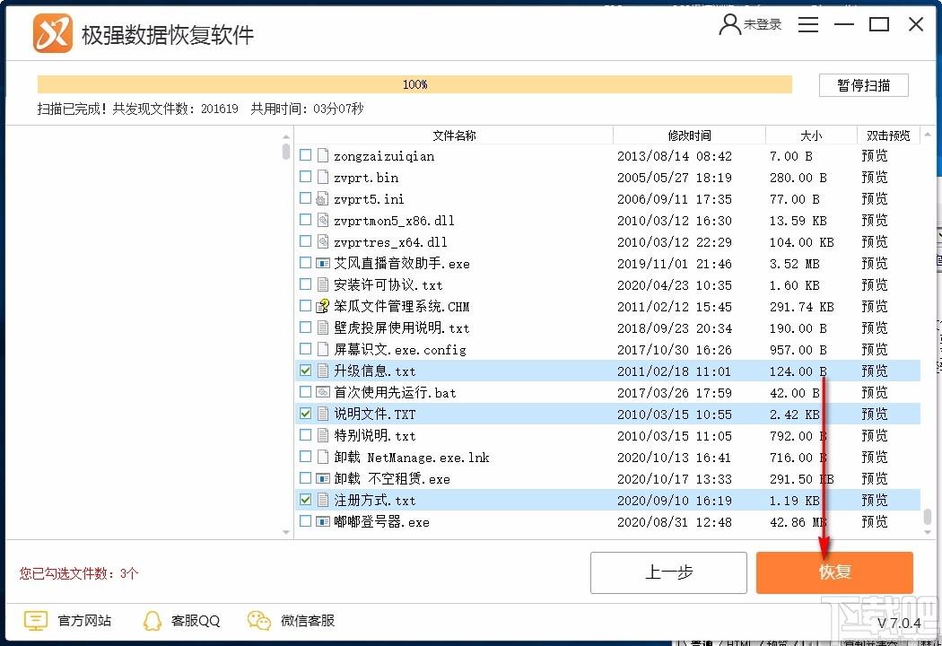
Task: Click shortcut icon of 卸载 NetManage.exe.lnk
Action: pyautogui.click(x=323, y=458)
